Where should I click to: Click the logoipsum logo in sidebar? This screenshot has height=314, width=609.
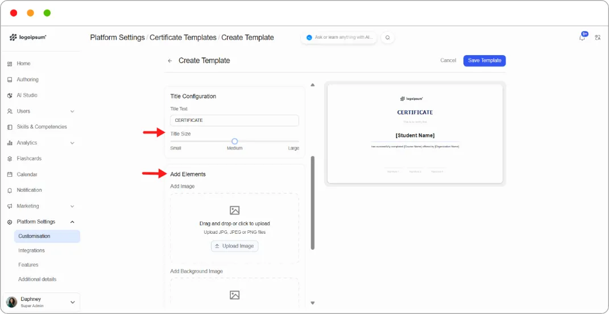point(28,38)
